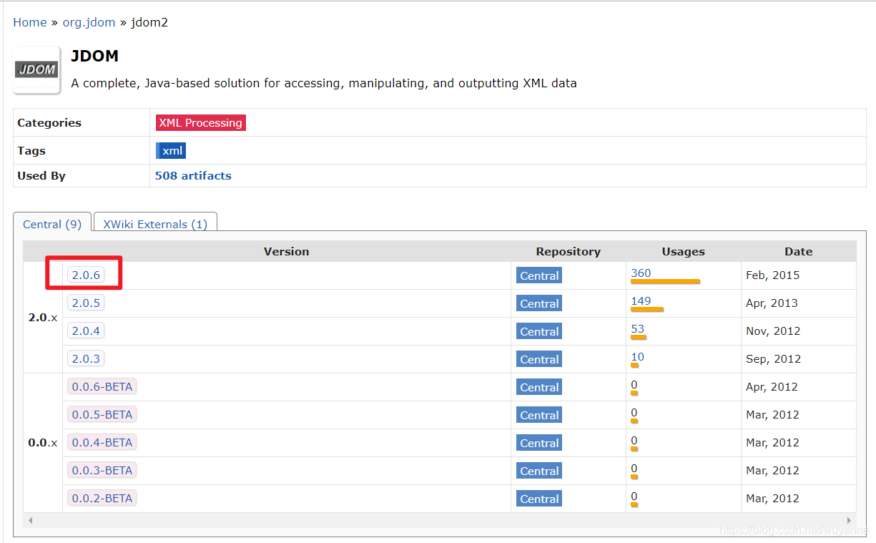Click the jdom2 breadcrumb text
876x543 pixels.
point(148,22)
